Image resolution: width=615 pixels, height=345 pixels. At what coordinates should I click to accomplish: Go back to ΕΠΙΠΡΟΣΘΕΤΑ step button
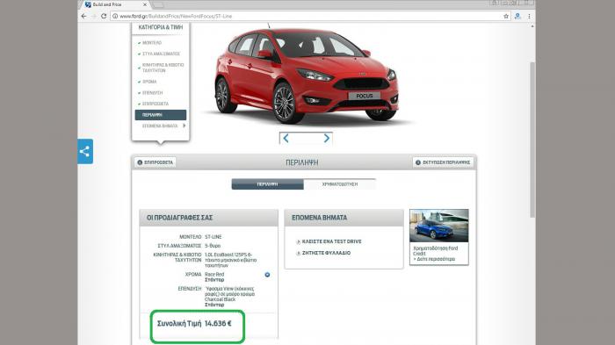pyautogui.click(x=156, y=162)
